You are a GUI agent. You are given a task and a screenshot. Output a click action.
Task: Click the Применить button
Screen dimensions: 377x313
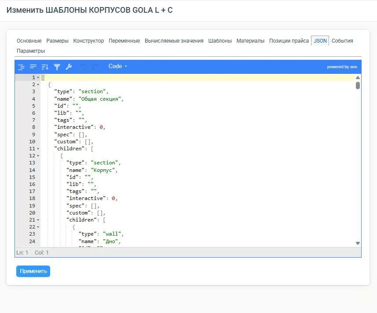pyautogui.click(x=33, y=271)
